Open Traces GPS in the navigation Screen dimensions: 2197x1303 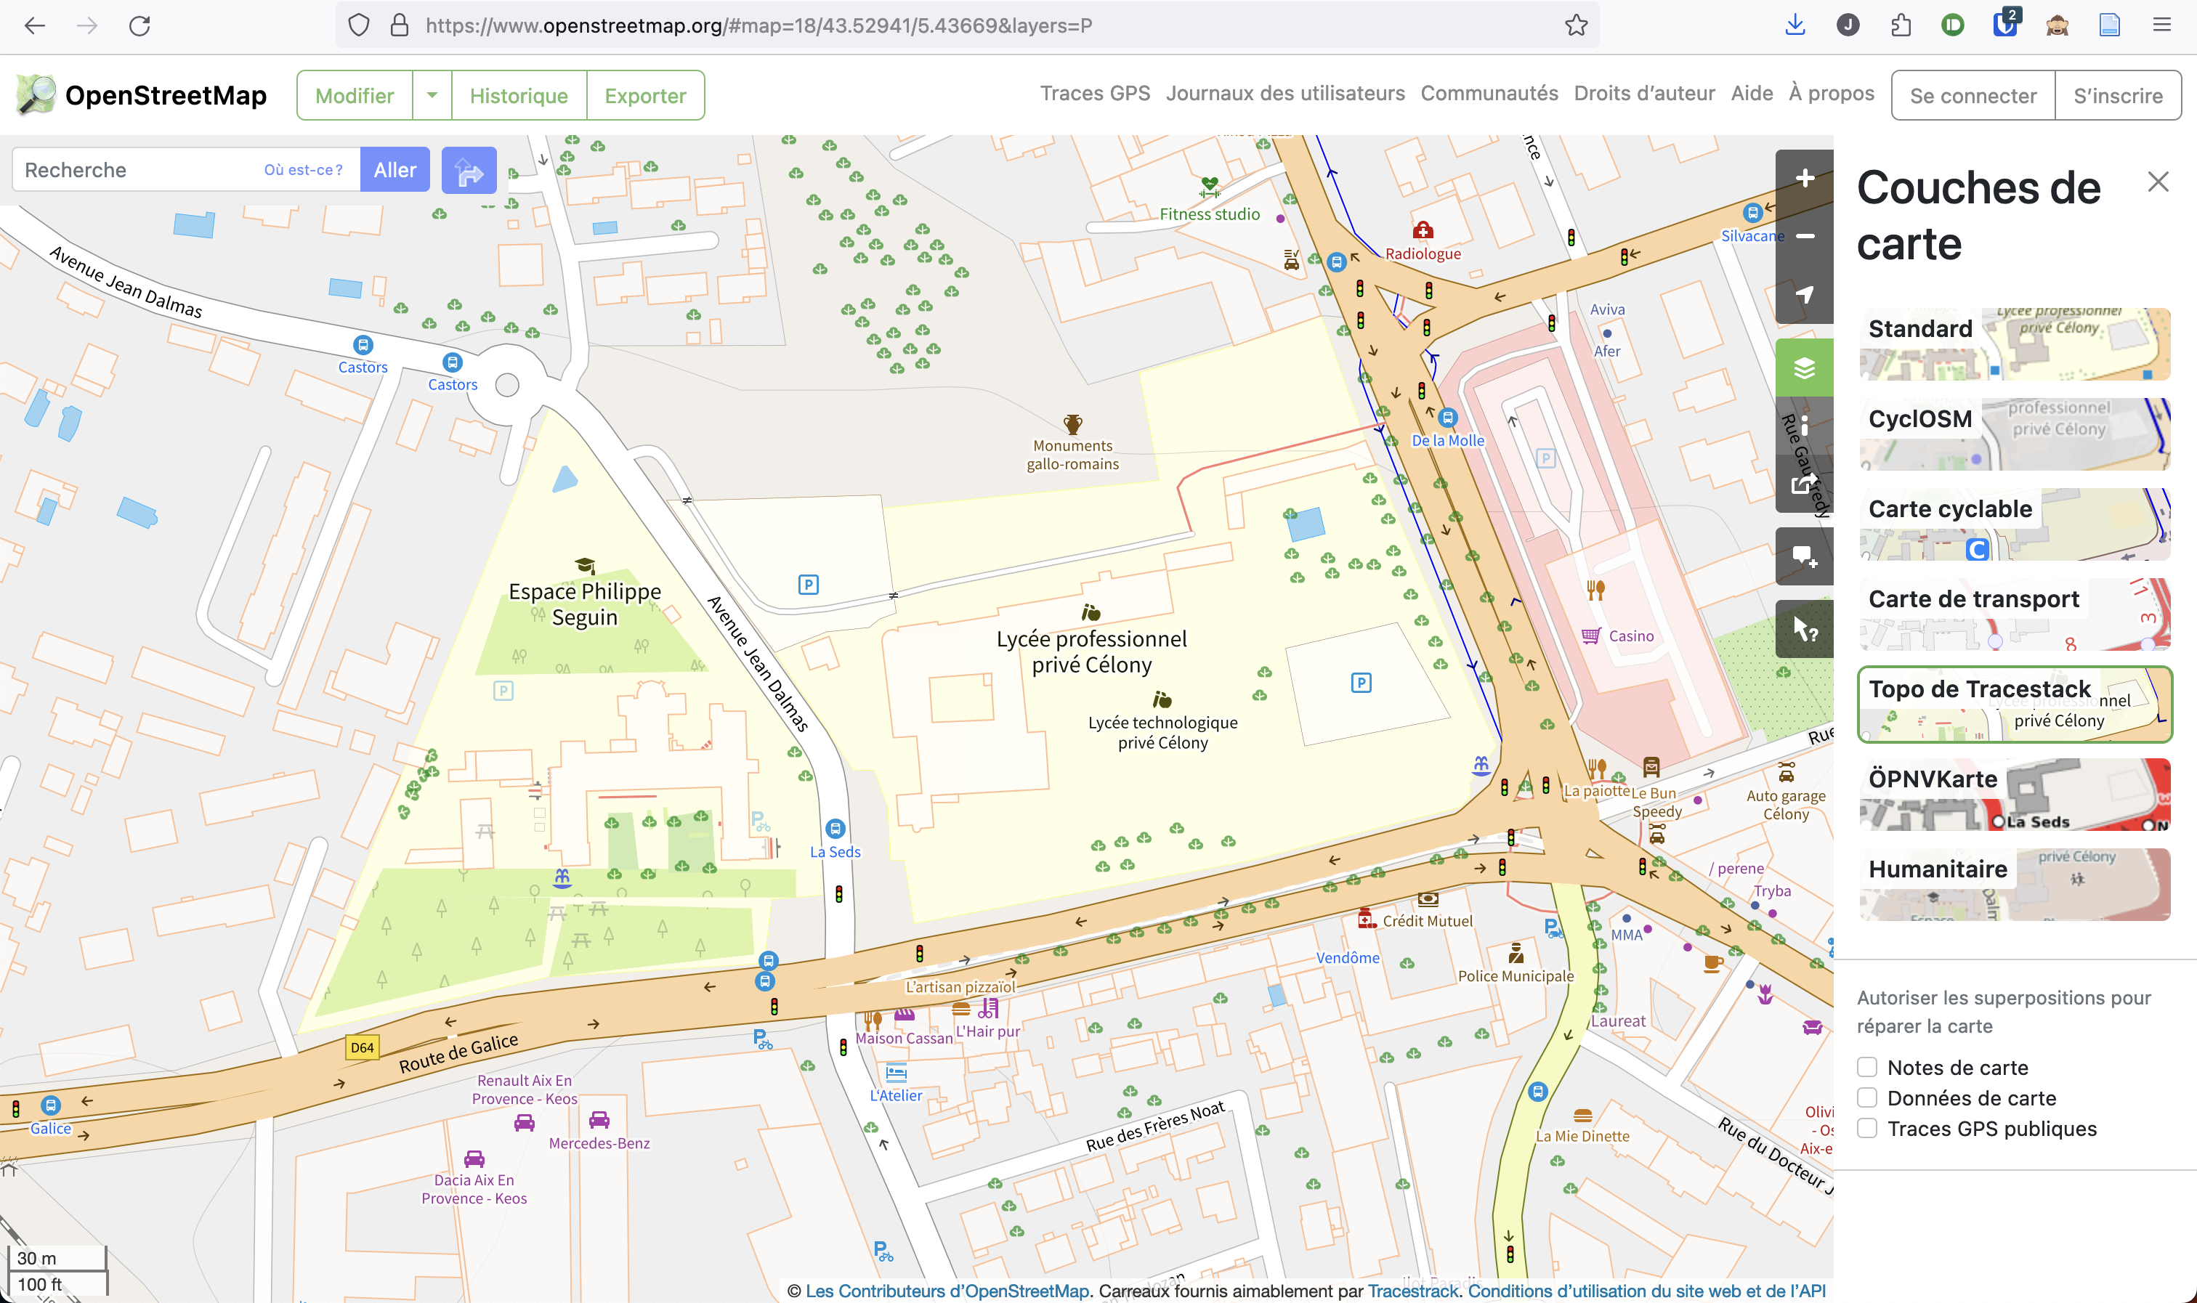point(1095,94)
